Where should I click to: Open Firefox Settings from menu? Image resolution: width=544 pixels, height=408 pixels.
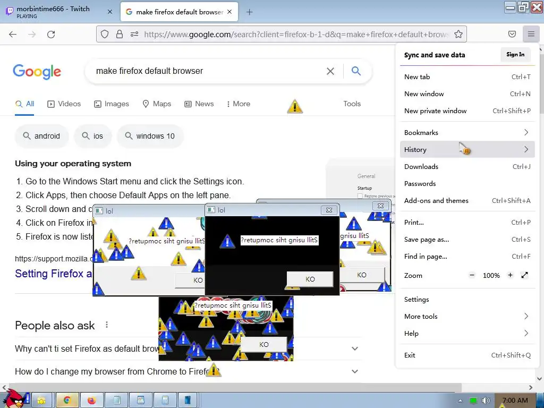(x=467, y=300)
